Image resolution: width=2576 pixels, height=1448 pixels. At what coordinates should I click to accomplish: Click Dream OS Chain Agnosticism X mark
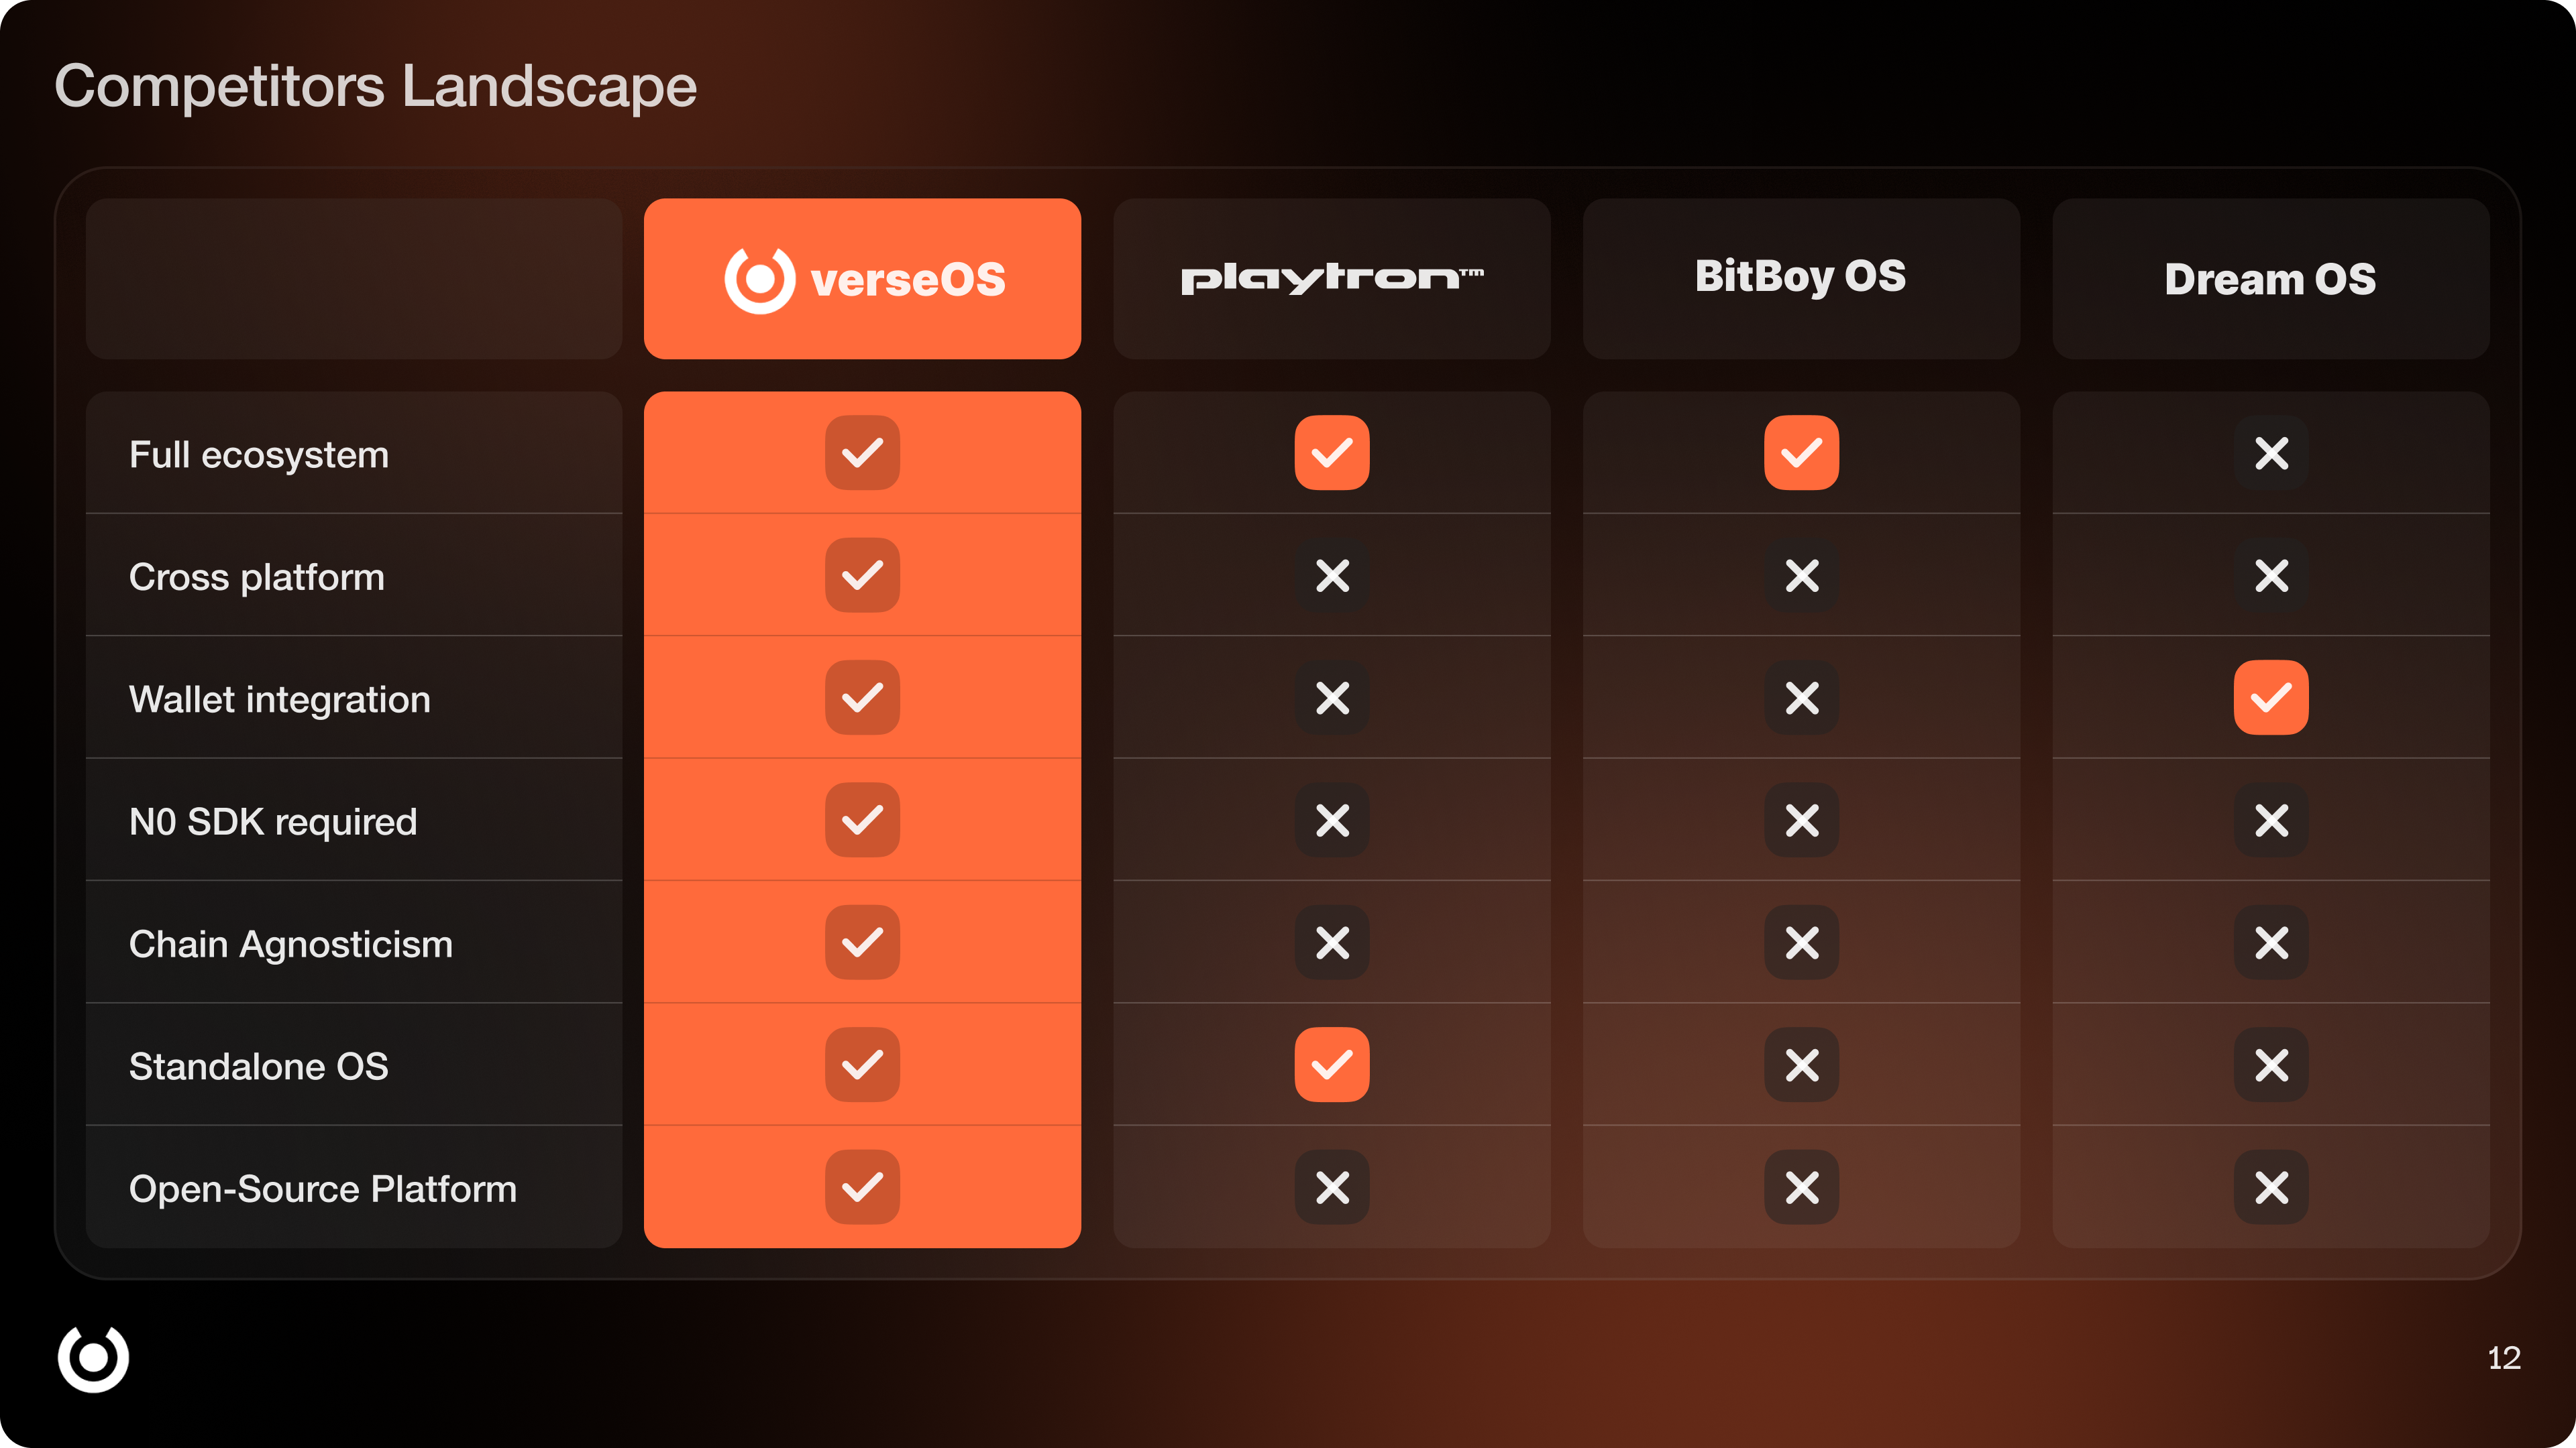coord(2271,943)
